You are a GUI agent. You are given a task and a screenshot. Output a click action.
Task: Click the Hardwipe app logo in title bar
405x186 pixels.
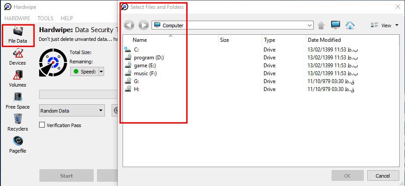[8, 7]
